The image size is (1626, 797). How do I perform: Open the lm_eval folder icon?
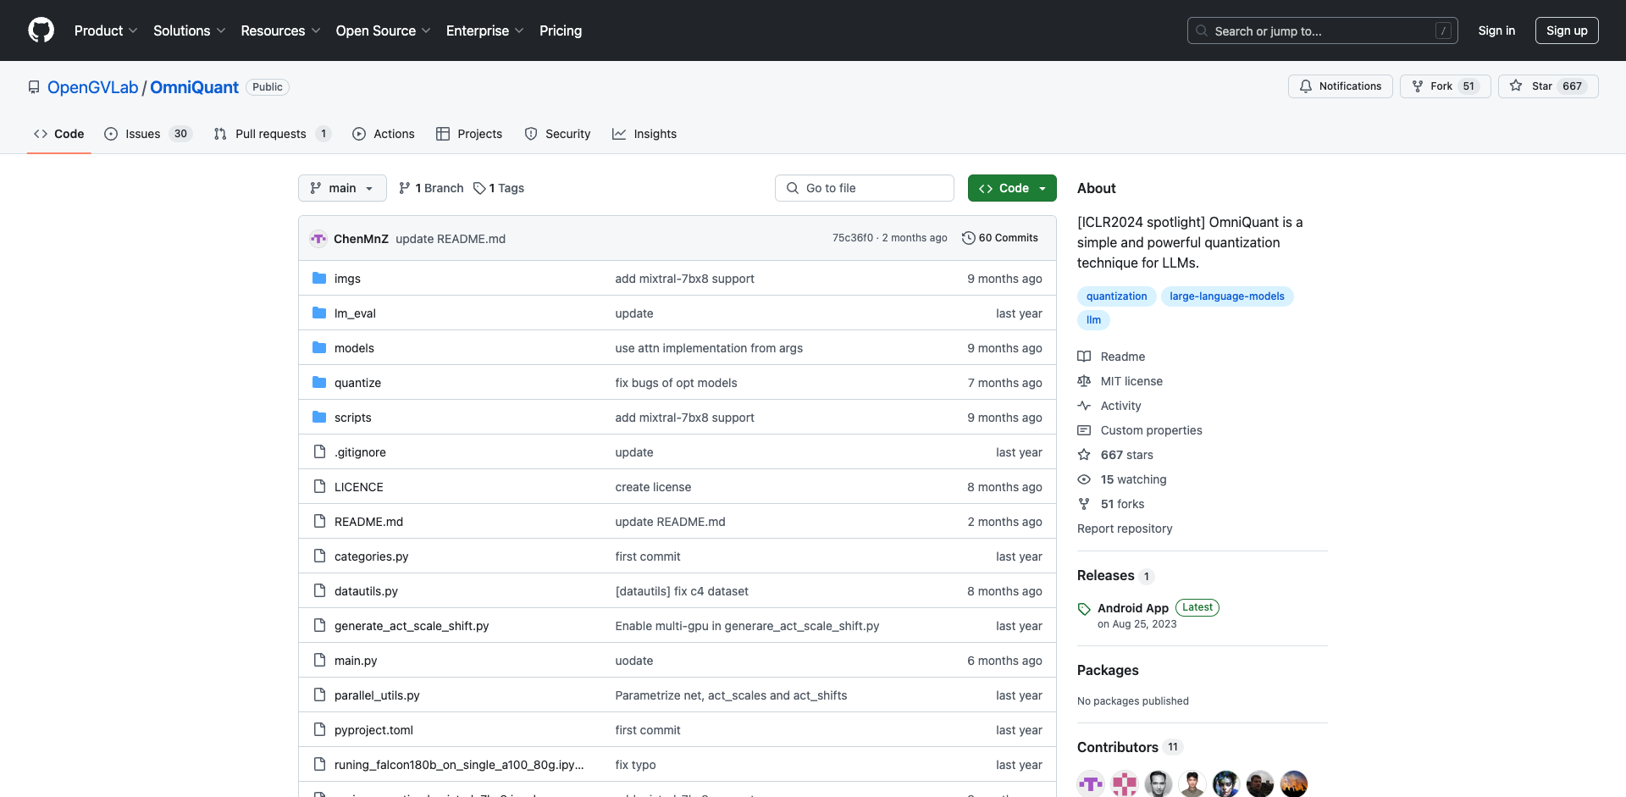click(319, 313)
